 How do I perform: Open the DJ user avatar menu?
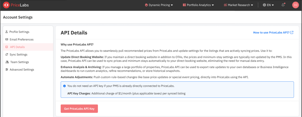[295, 5]
